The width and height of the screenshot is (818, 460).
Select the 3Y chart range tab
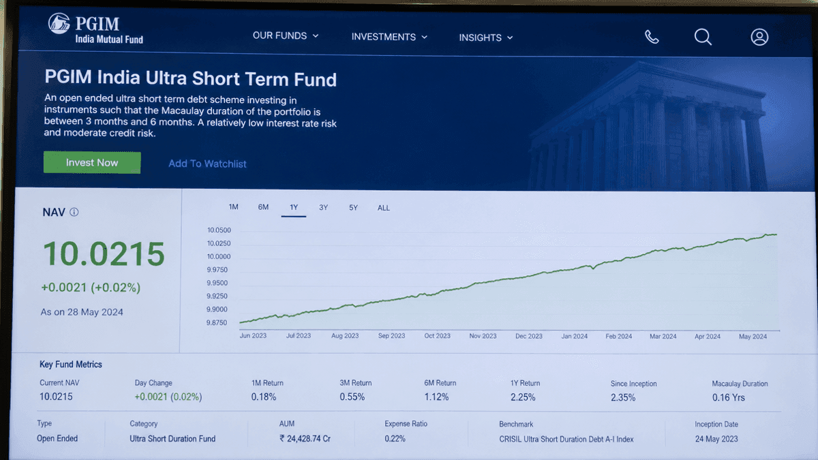click(323, 208)
